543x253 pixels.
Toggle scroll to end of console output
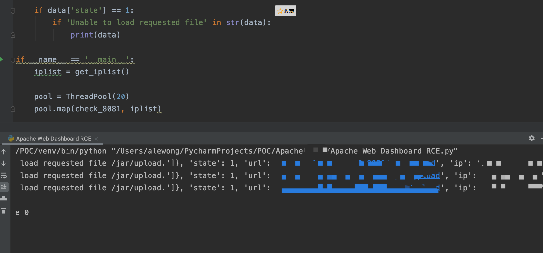4,187
